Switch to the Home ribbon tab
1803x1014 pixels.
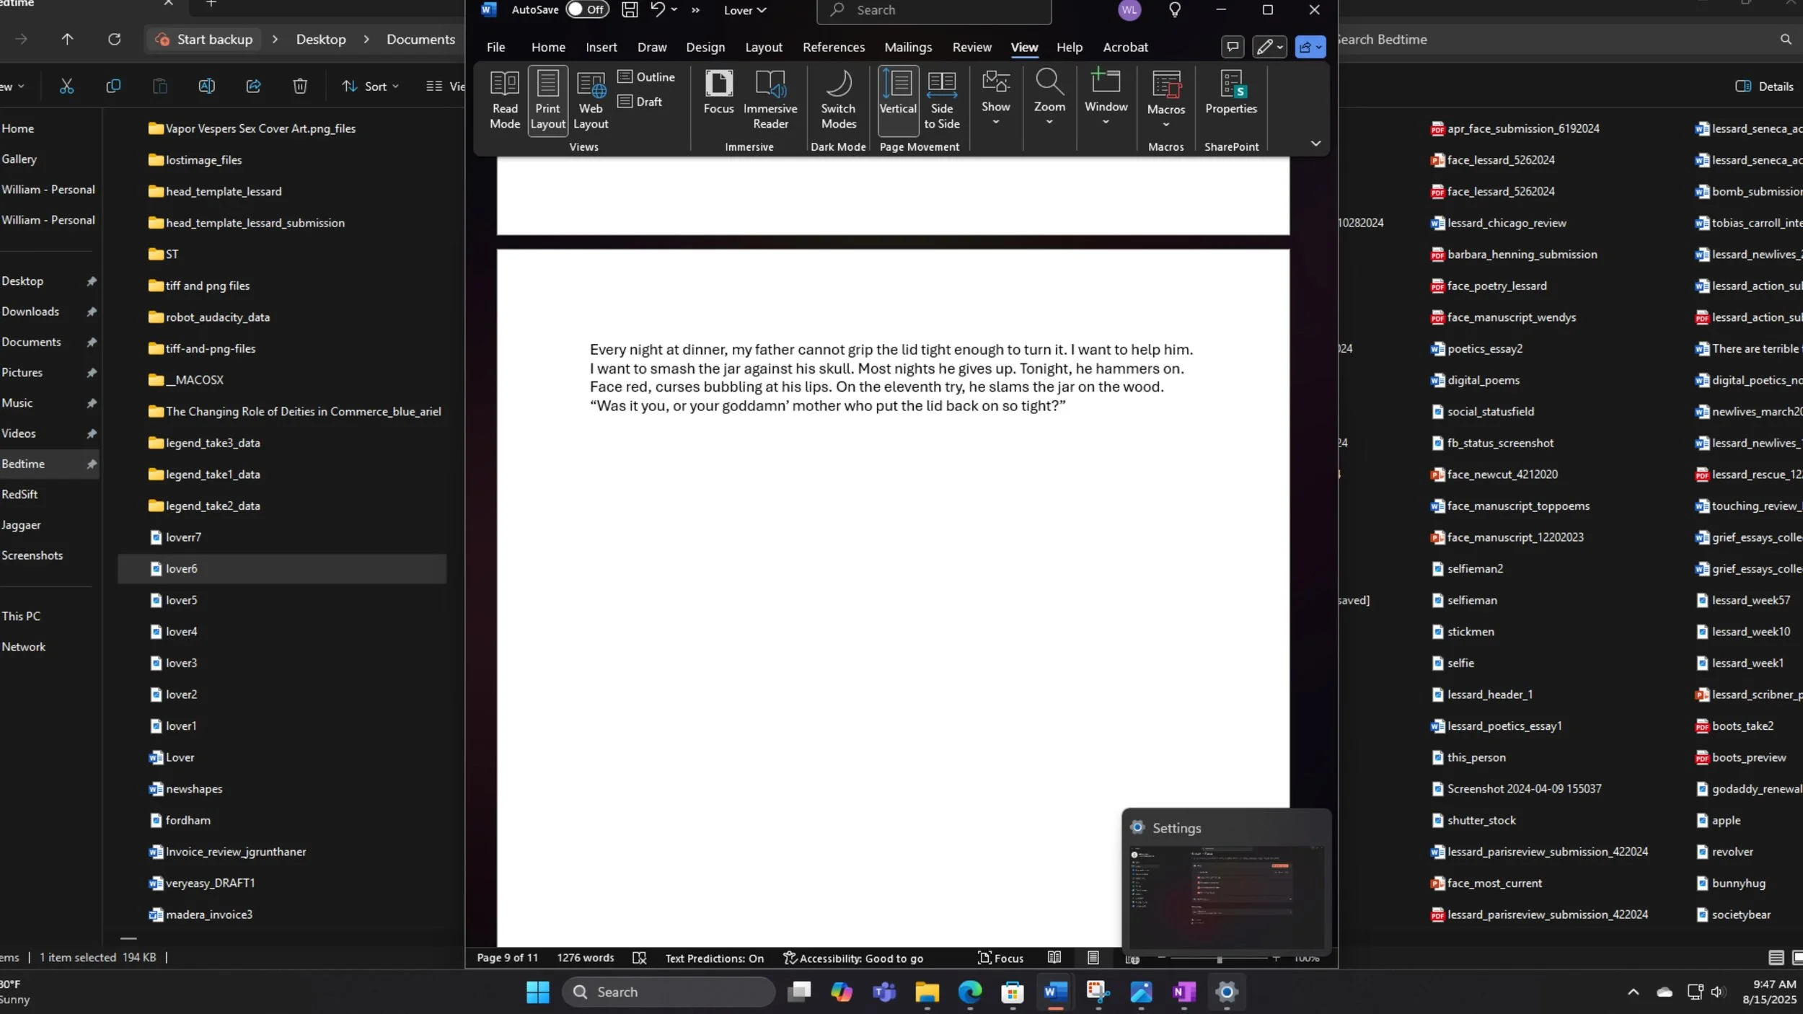click(x=548, y=47)
